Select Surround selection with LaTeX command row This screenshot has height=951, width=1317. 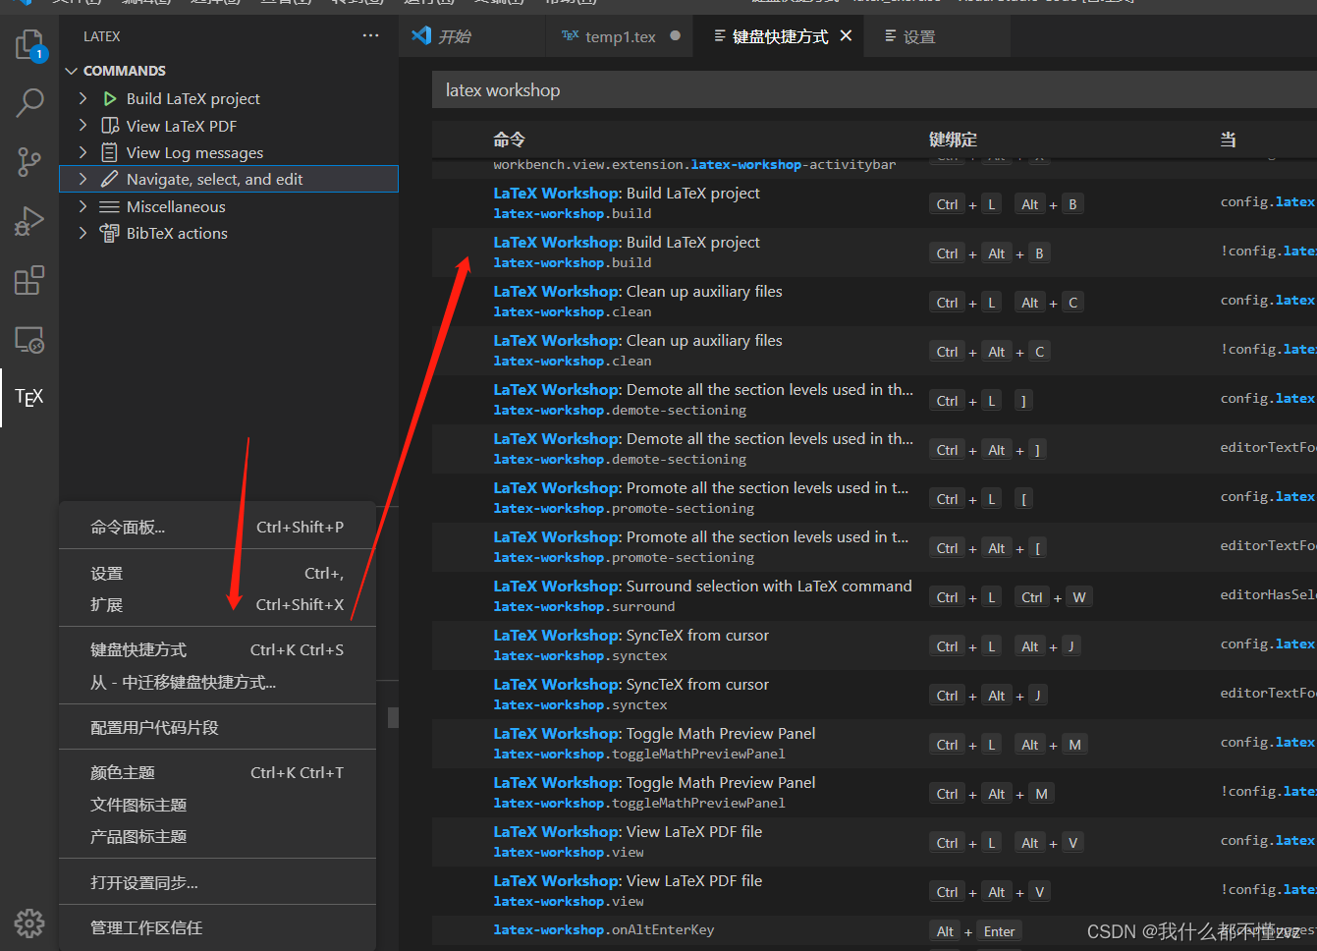coord(874,596)
